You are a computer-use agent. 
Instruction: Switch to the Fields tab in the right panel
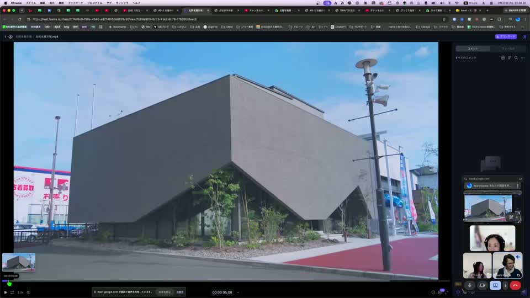(x=508, y=49)
